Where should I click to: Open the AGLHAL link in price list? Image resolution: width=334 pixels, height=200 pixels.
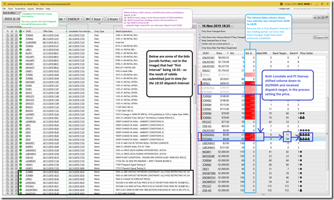pos(207,79)
